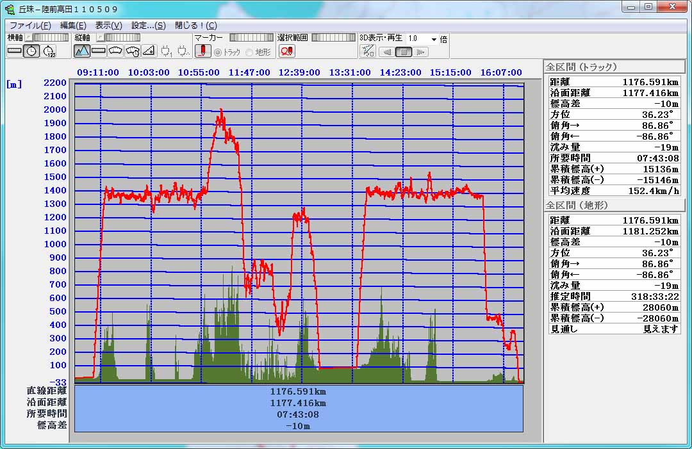
Task: Select the slope gradient triangle icon
Action: [149, 51]
